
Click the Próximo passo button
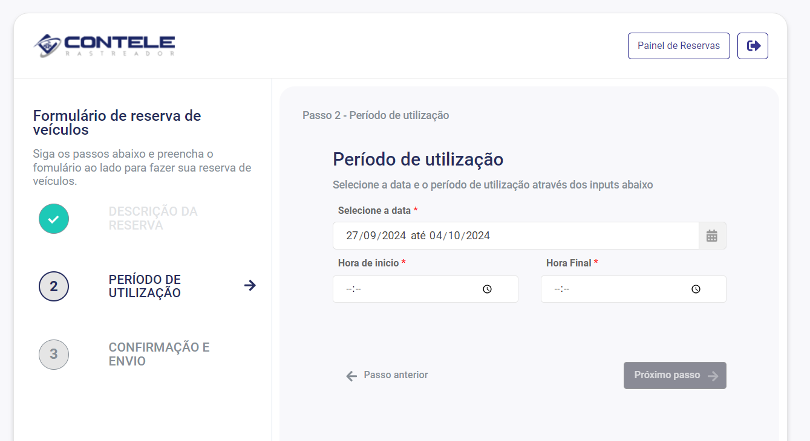point(674,375)
